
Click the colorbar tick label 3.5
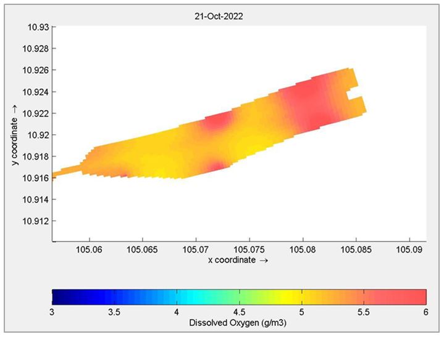(114, 312)
